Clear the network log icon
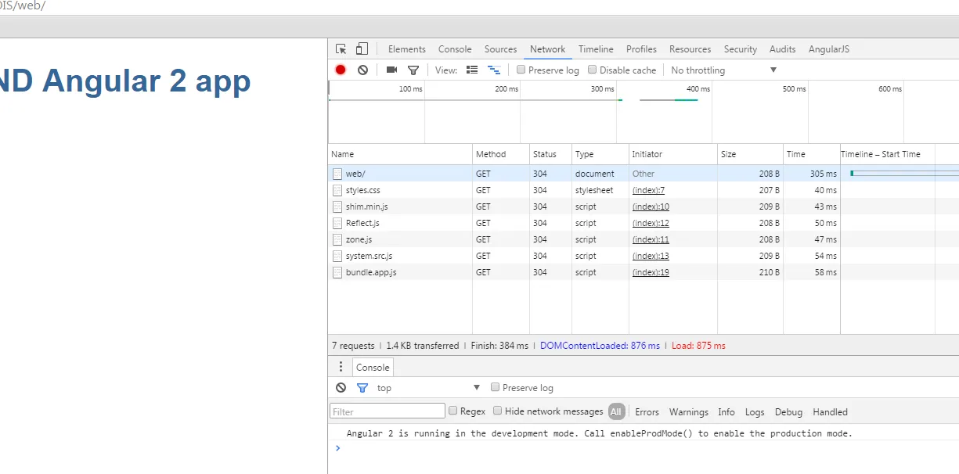 tap(362, 70)
